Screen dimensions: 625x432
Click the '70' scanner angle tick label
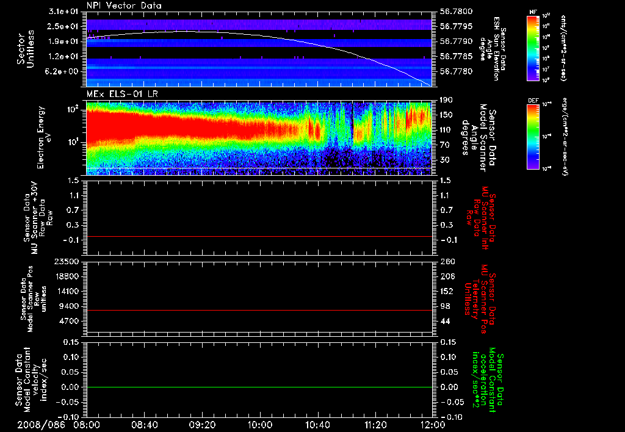pos(444,145)
